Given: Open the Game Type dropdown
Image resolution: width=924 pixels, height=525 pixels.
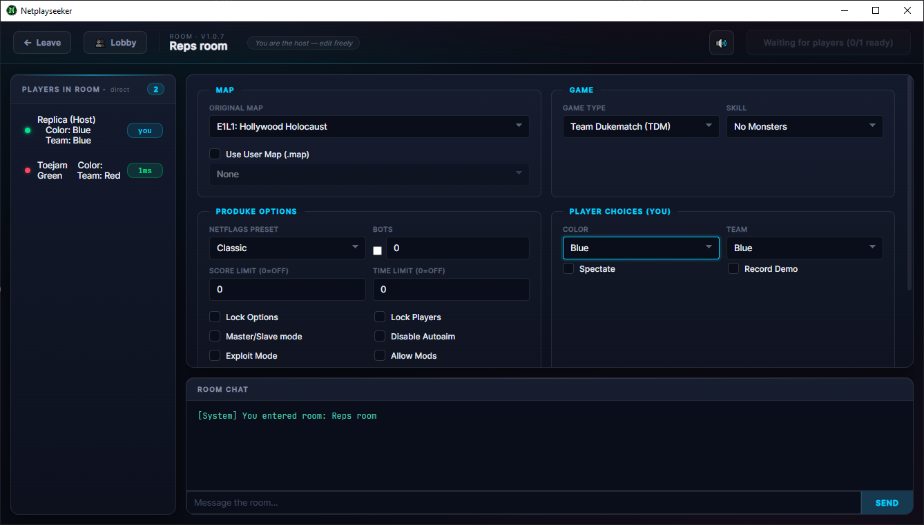Looking at the screenshot, I should tap(641, 127).
